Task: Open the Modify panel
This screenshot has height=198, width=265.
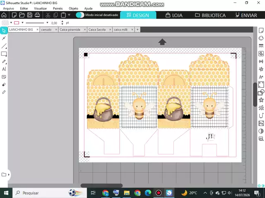Action: click(261, 92)
